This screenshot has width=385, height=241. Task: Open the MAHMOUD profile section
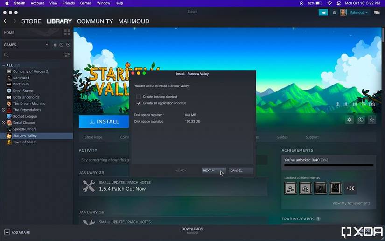[x=134, y=21]
